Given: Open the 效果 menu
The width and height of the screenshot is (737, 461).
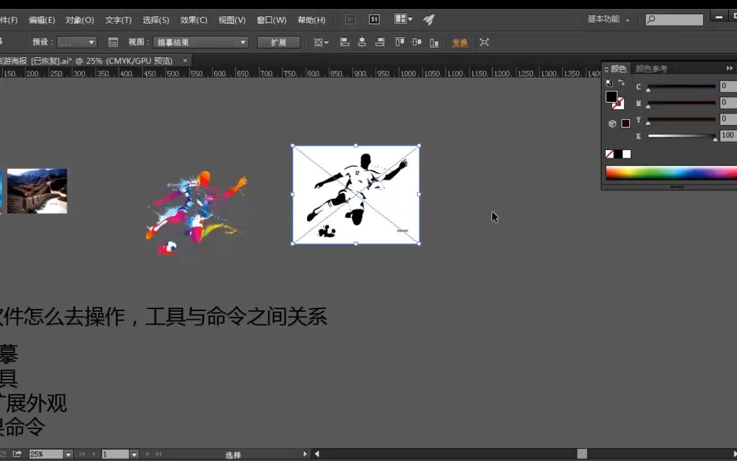Looking at the screenshot, I should [193, 20].
